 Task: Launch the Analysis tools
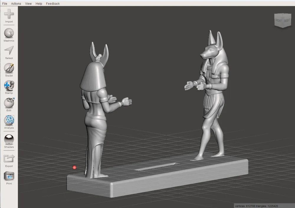[x=9, y=120]
